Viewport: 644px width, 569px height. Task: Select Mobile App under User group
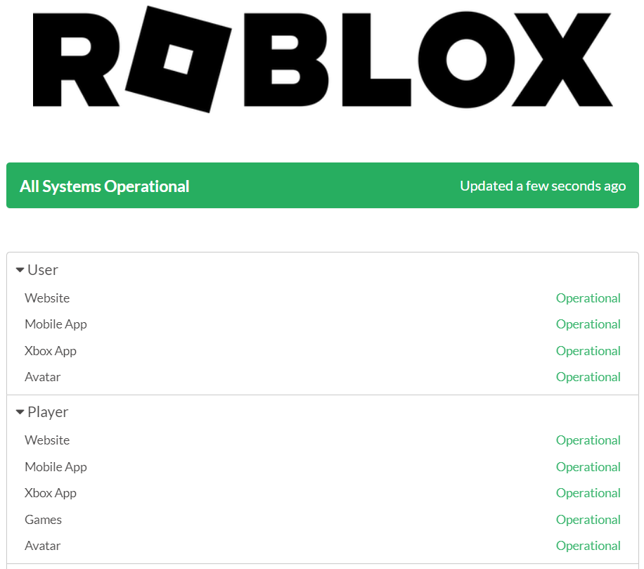point(56,324)
